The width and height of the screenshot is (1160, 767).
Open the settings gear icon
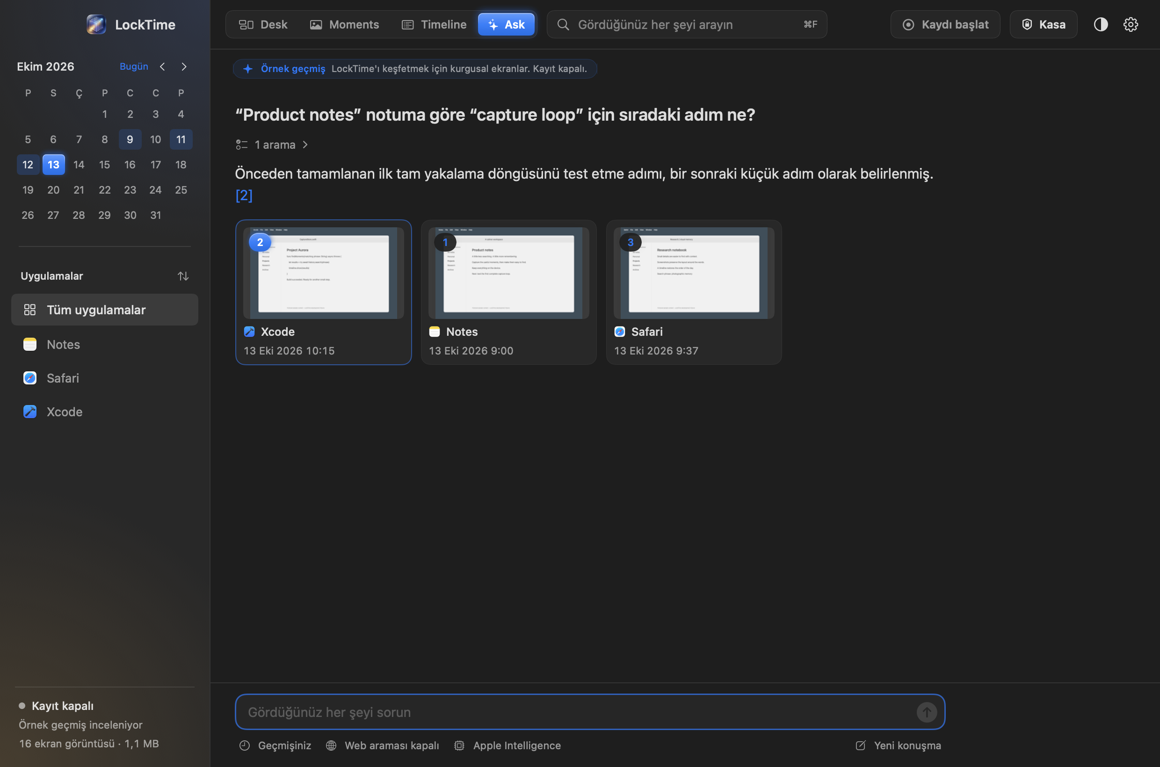coord(1130,24)
